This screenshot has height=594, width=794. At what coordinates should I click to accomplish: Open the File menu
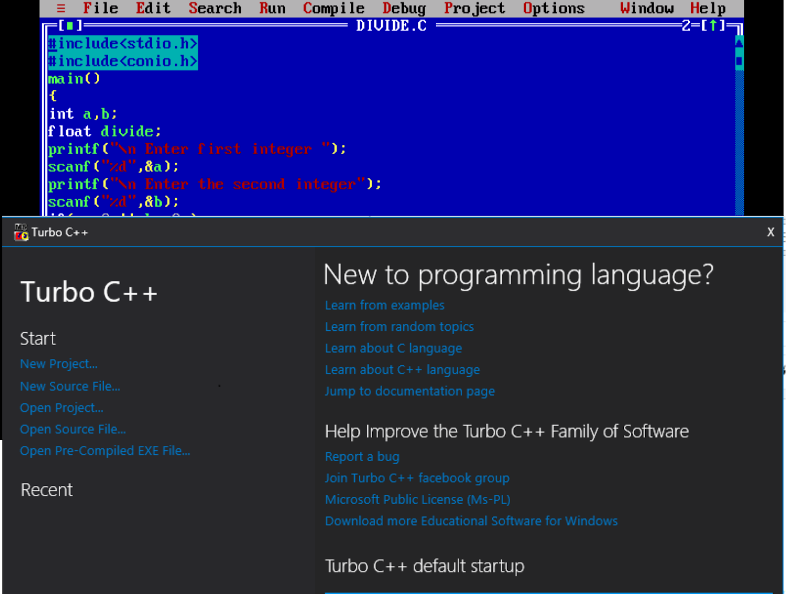(101, 8)
